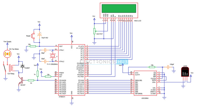Click the 1K resistor at the transistor base
Viewport: 197px width, 110px height.
tap(31, 80)
